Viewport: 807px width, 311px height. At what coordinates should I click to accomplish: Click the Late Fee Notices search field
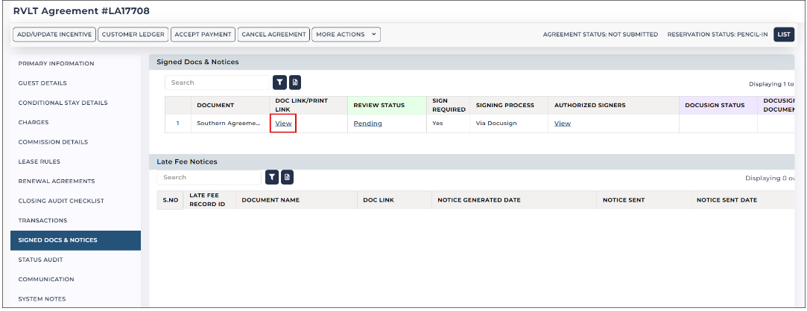click(209, 177)
